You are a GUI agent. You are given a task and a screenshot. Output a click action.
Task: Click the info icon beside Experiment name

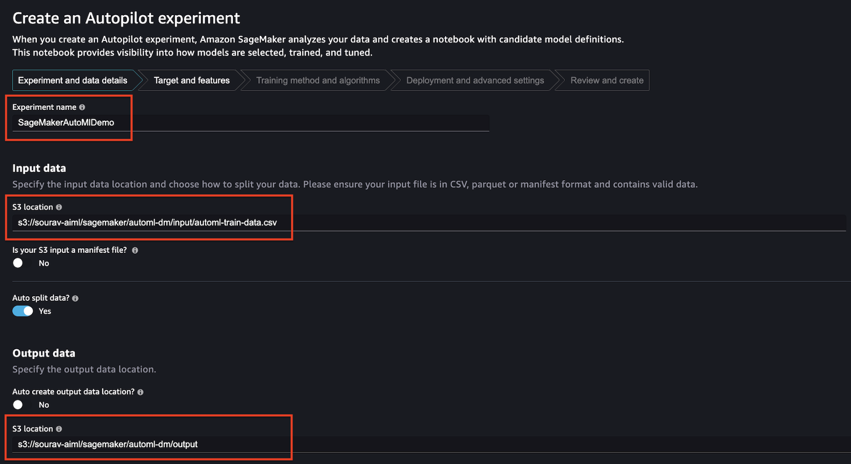(x=82, y=107)
